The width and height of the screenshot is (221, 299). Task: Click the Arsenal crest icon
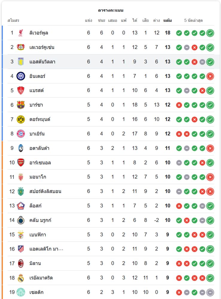coord(21,163)
